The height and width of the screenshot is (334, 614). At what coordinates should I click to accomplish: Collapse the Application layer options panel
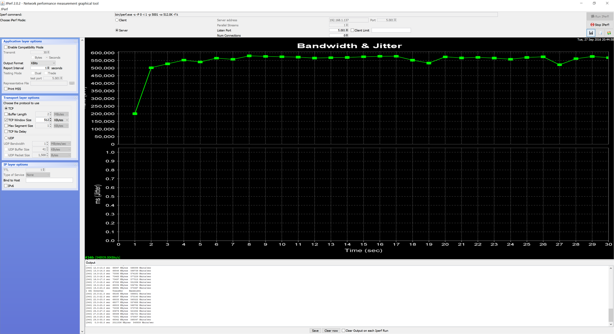click(75, 41)
